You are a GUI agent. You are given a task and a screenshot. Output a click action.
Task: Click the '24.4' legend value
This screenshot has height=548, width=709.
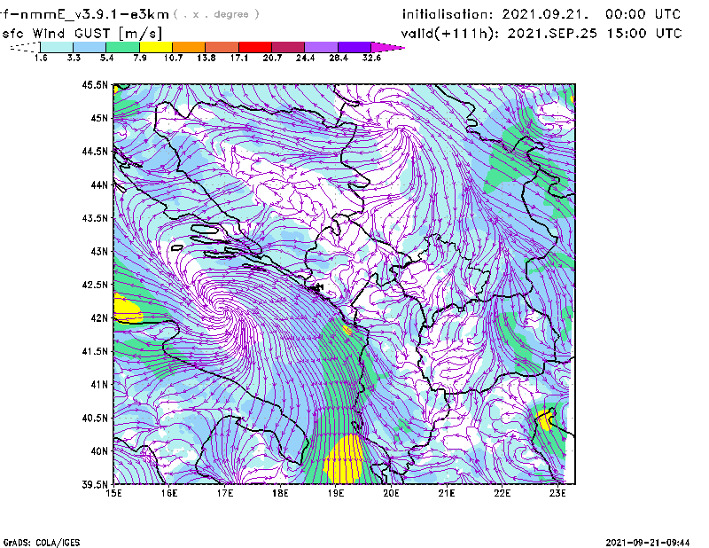pyautogui.click(x=305, y=58)
